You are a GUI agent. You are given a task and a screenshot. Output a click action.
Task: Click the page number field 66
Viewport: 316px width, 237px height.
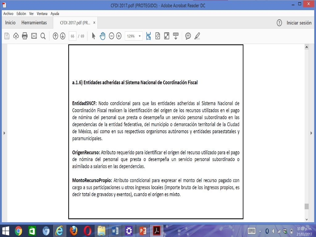73,36
